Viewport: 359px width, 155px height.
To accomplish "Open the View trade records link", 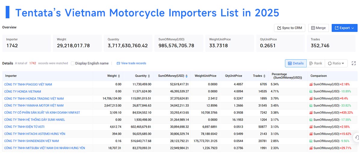I will pos(134,63).
